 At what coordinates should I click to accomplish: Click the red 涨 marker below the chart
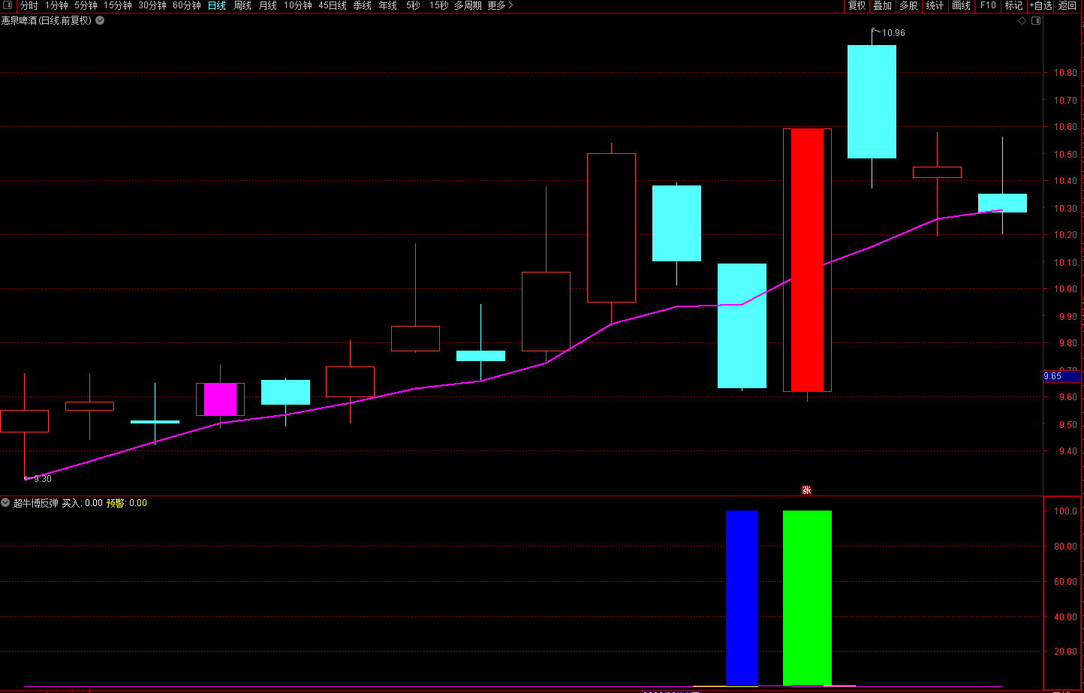click(807, 490)
